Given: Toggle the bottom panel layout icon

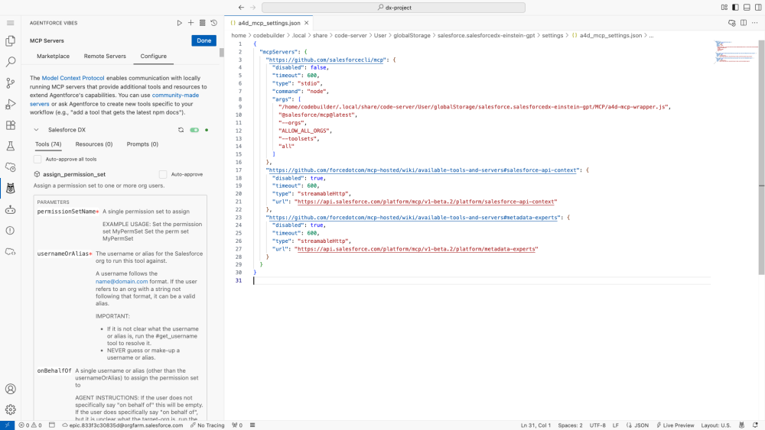Looking at the screenshot, I should [747, 8].
